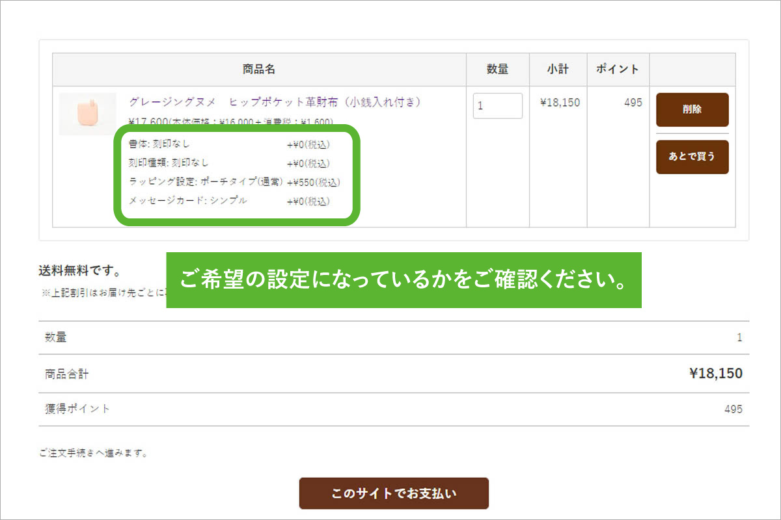The height and width of the screenshot is (520, 781).
Task: Click the ポイント column header
Action: (x=618, y=70)
